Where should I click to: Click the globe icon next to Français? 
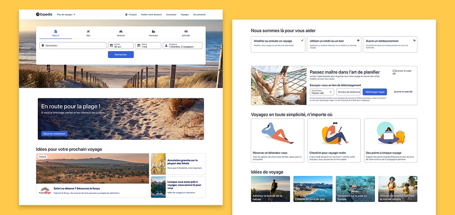tap(126, 15)
